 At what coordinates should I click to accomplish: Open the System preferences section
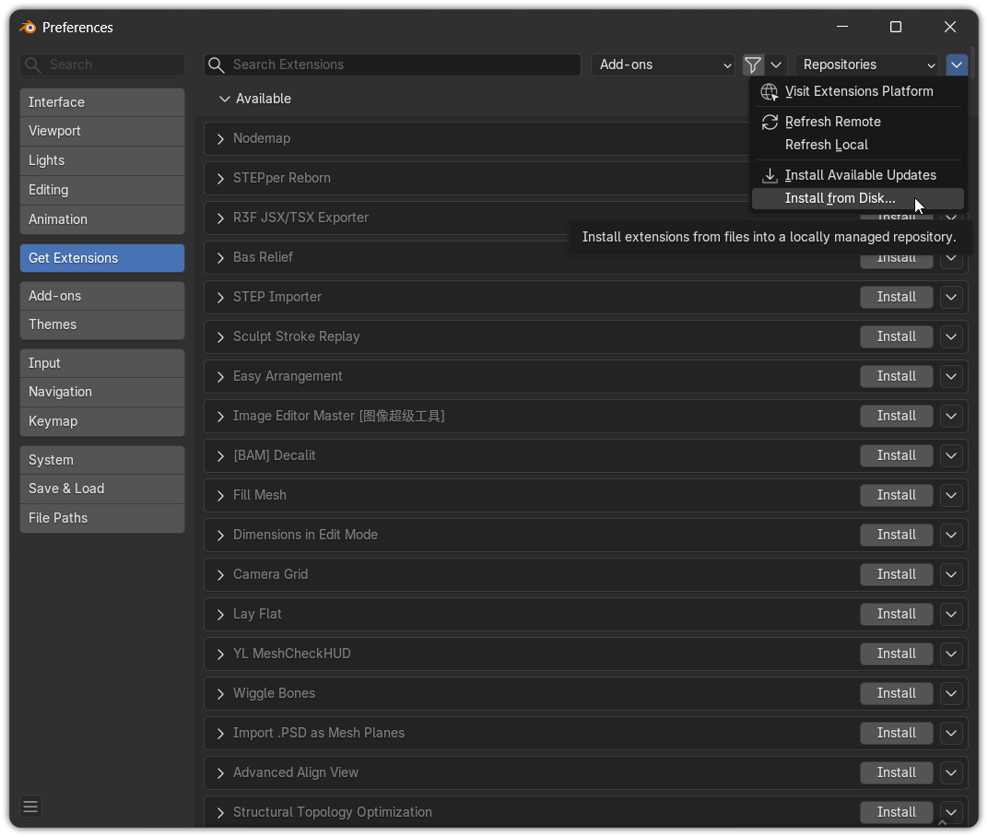[102, 460]
